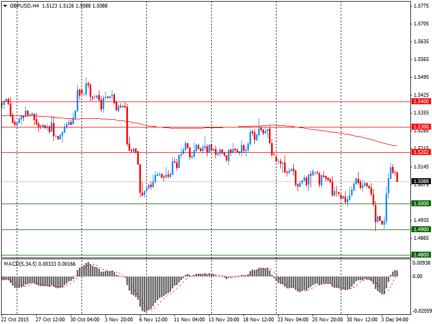Click the triangle arrow beside GBPUSD,H4
Viewport: 432px width, 324px height.
(5, 6)
